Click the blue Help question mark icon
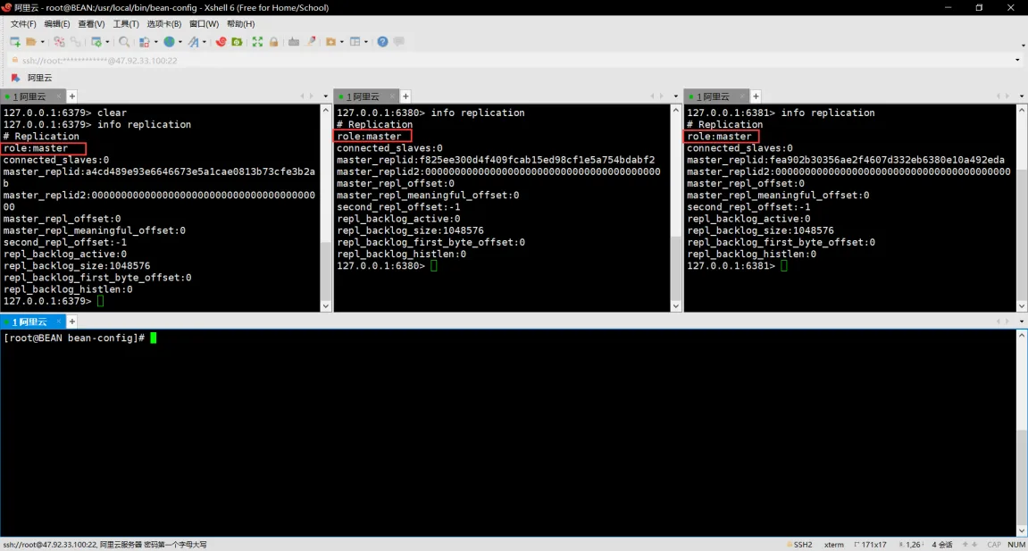Screen dimensions: 1028x551 tap(382, 42)
